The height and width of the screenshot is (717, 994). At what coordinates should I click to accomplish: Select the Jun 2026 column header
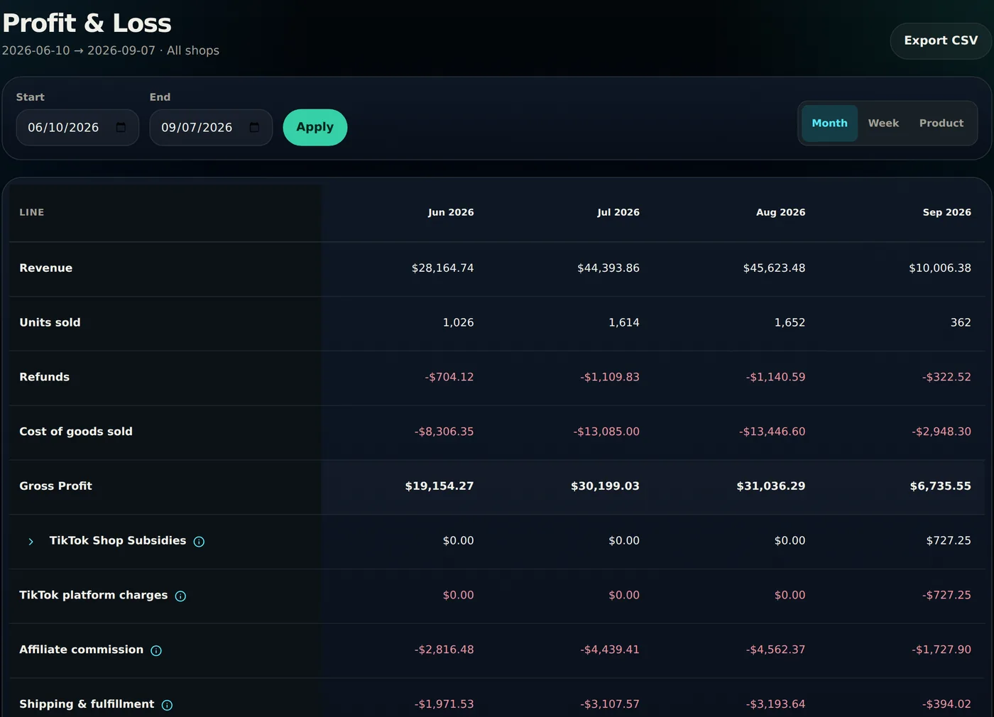pos(451,212)
